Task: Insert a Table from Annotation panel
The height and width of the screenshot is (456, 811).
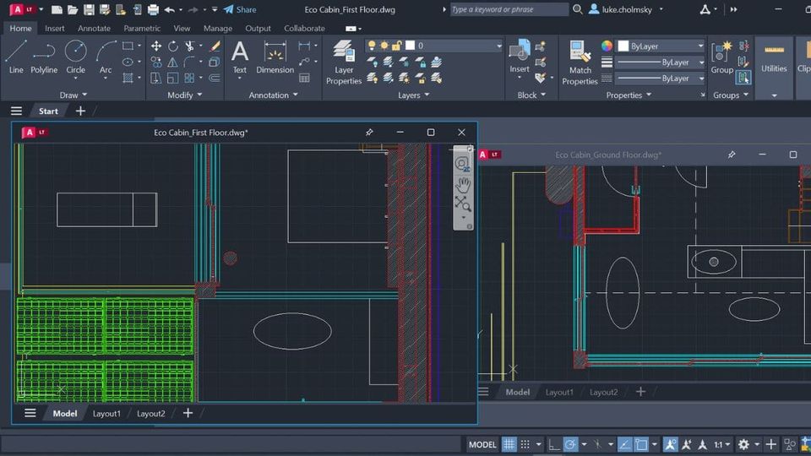Action: [304, 78]
